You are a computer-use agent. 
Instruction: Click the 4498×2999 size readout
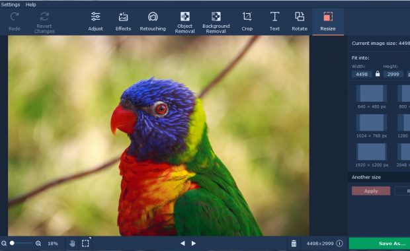[x=320, y=244]
